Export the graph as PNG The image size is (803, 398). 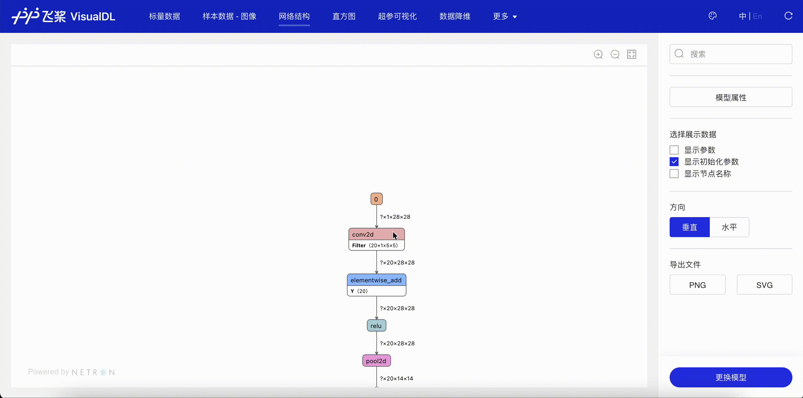697,285
